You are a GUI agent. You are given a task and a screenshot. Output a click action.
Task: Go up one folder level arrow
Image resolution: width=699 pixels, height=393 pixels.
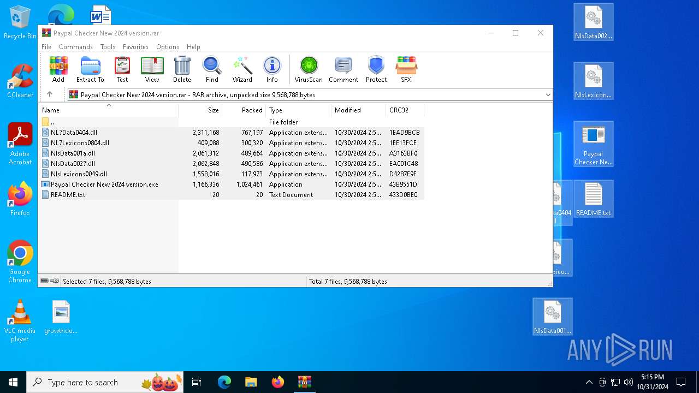click(50, 94)
